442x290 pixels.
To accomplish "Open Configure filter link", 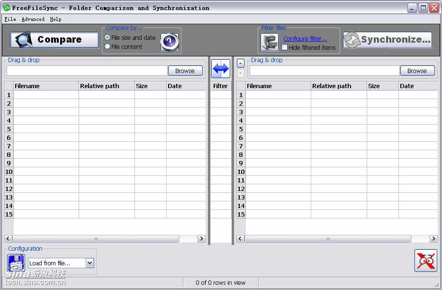I will point(305,38).
